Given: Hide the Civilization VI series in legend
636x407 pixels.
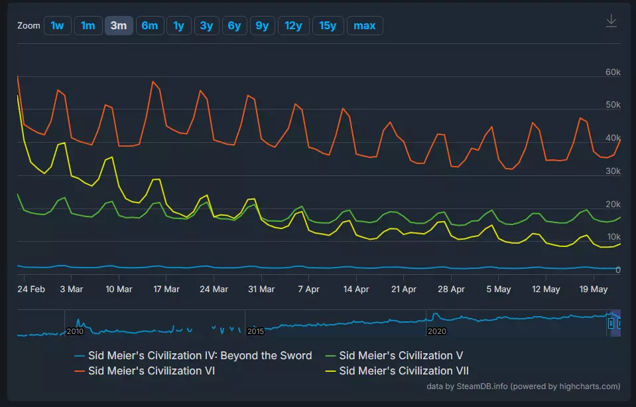Looking at the screenshot, I should pyautogui.click(x=145, y=371).
